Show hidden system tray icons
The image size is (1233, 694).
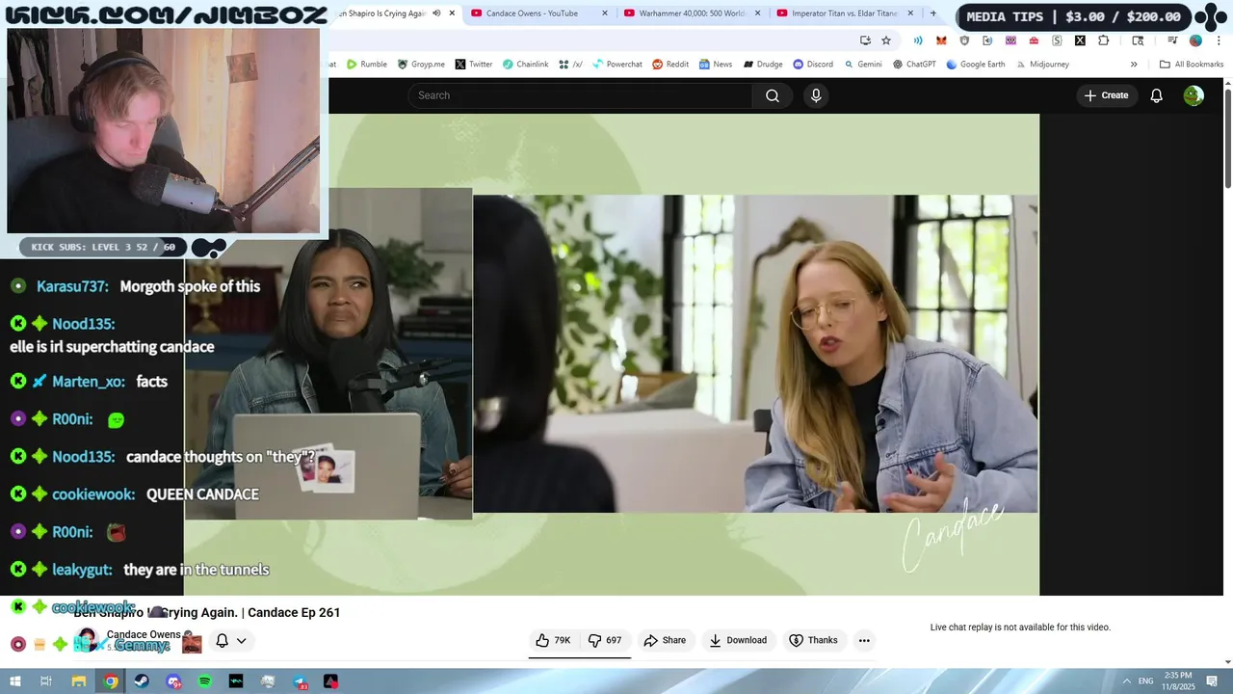tap(1126, 681)
